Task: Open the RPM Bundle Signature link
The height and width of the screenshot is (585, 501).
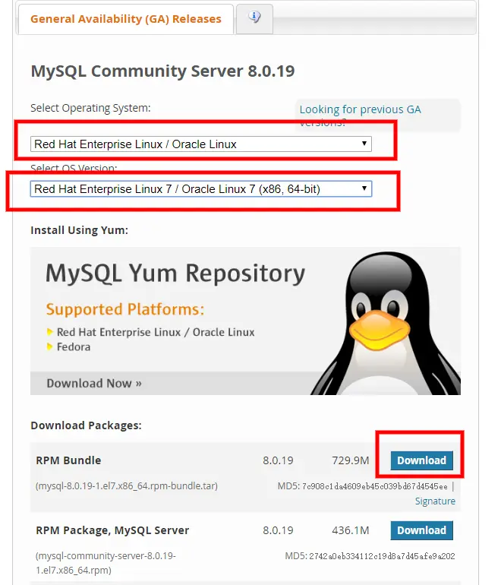Action: (435, 501)
